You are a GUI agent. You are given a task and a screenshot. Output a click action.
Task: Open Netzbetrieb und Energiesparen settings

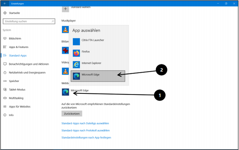[x=27, y=72]
